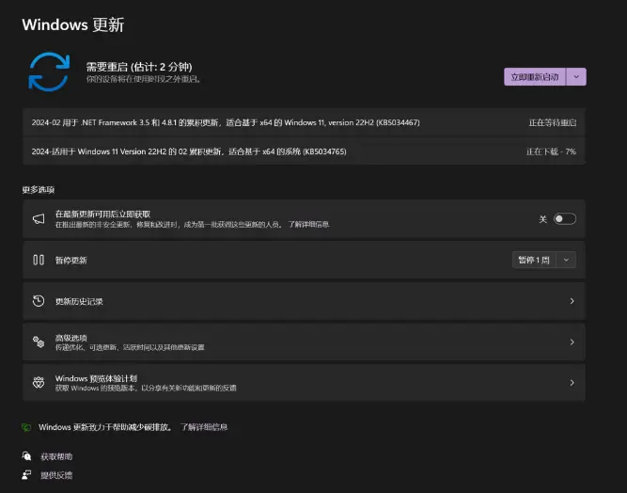This screenshot has height=493, width=627.
Task: Click the pause icon beside 暂停更新
Action: pyautogui.click(x=39, y=260)
